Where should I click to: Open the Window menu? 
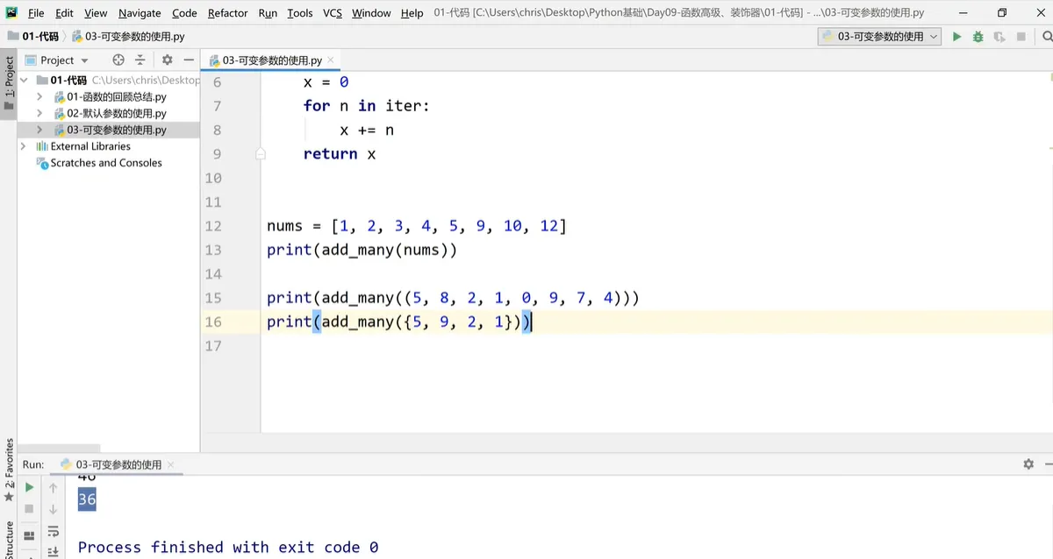(x=371, y=13)
